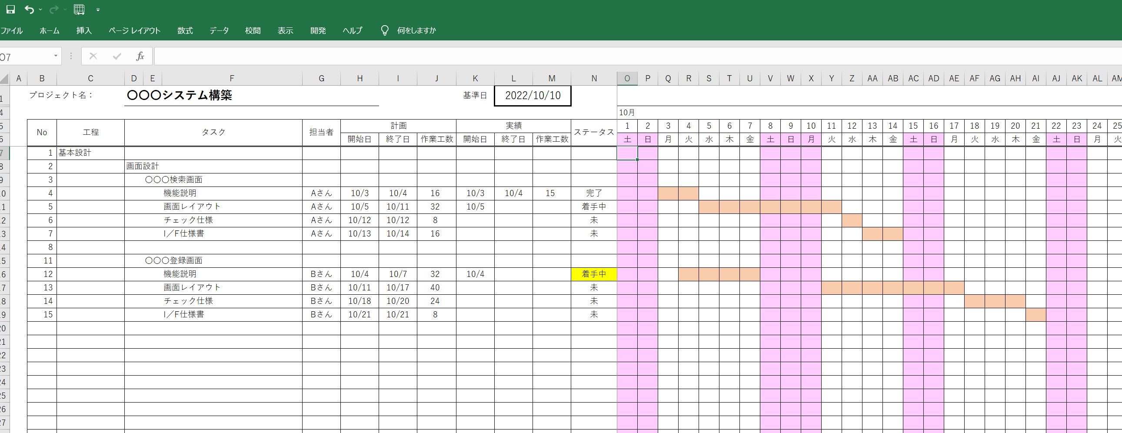Open the Name Box dropdown arrow
The height and width of the screenshot is (433, 1122).
coord(55,56)
